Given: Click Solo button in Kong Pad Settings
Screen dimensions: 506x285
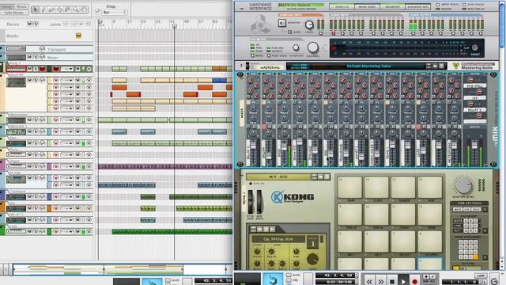Looking at the screenshot, I should (x=476, y=210).
